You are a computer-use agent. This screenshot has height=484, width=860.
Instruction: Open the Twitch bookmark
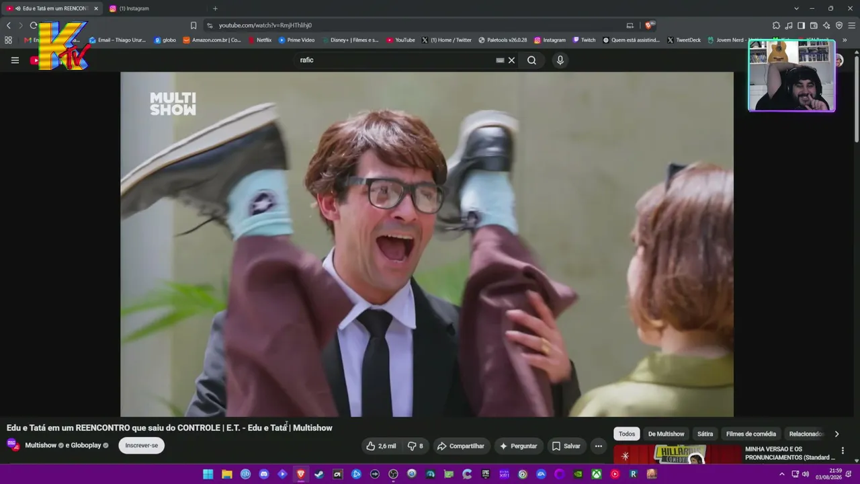[x=584, y=40]
